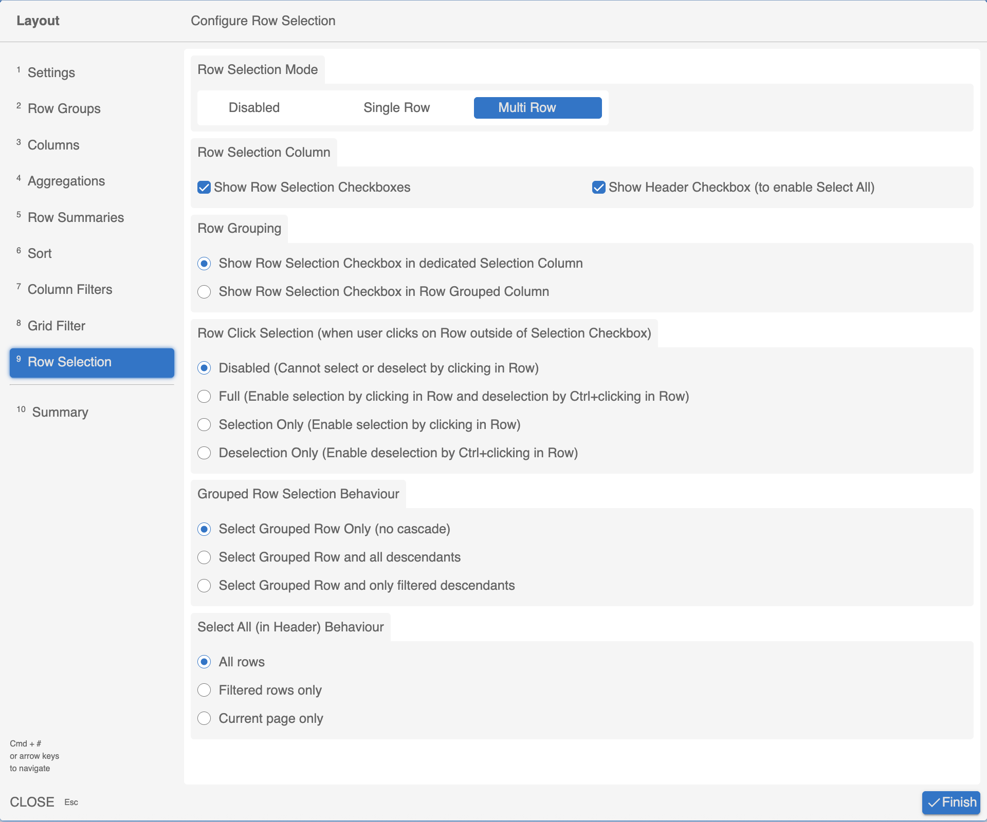
Task: Go to the Row Groups step
Action: (x=64, y=109)
